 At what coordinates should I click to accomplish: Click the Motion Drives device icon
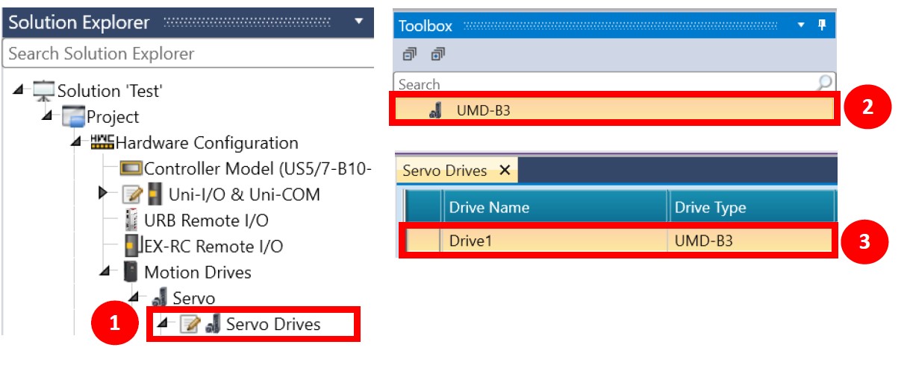click(x=131, y=272)
